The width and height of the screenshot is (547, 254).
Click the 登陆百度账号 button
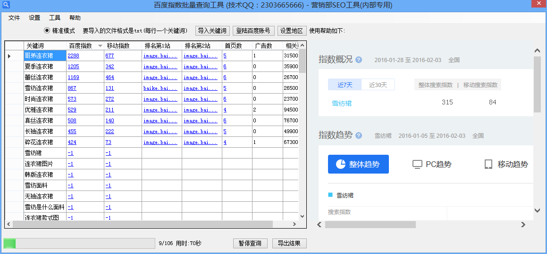tap(253, 31)
